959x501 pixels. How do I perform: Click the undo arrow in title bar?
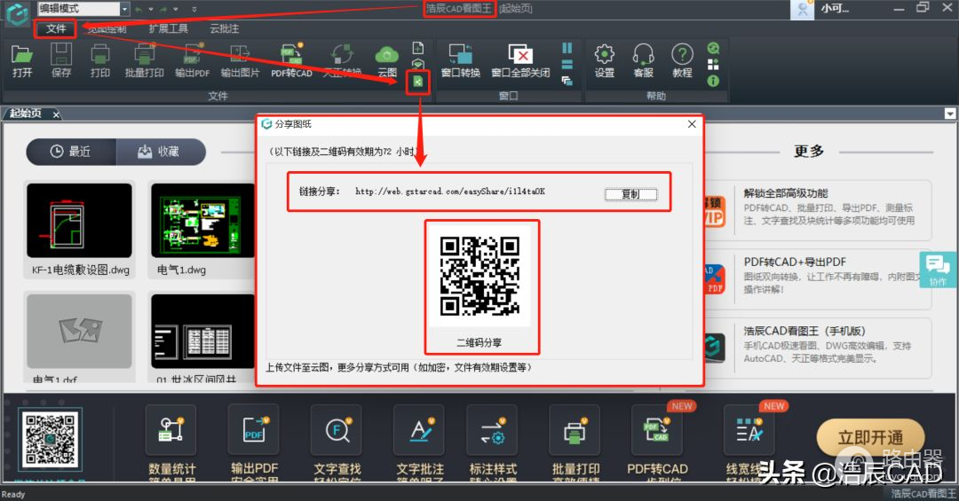click(x=139, y=9)
